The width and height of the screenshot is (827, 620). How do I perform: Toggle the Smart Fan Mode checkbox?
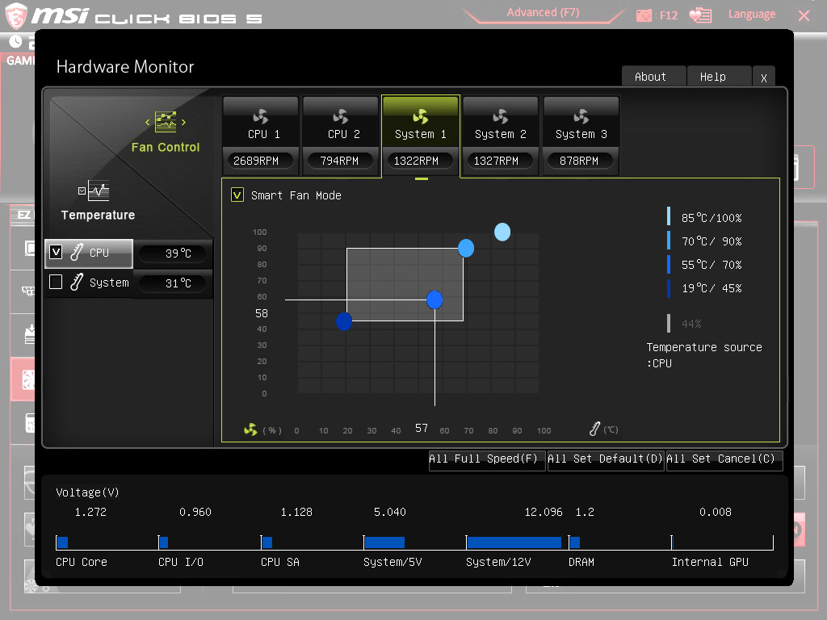point(237,195)
